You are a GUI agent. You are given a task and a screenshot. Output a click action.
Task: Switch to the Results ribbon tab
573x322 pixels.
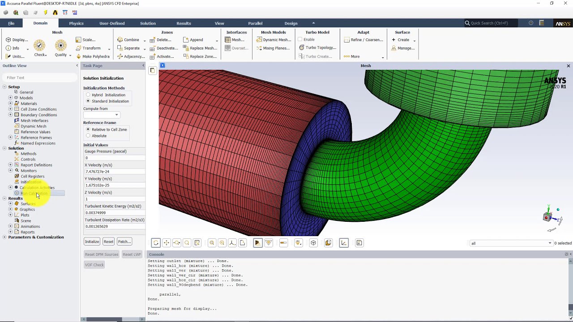tap(184, 23)
